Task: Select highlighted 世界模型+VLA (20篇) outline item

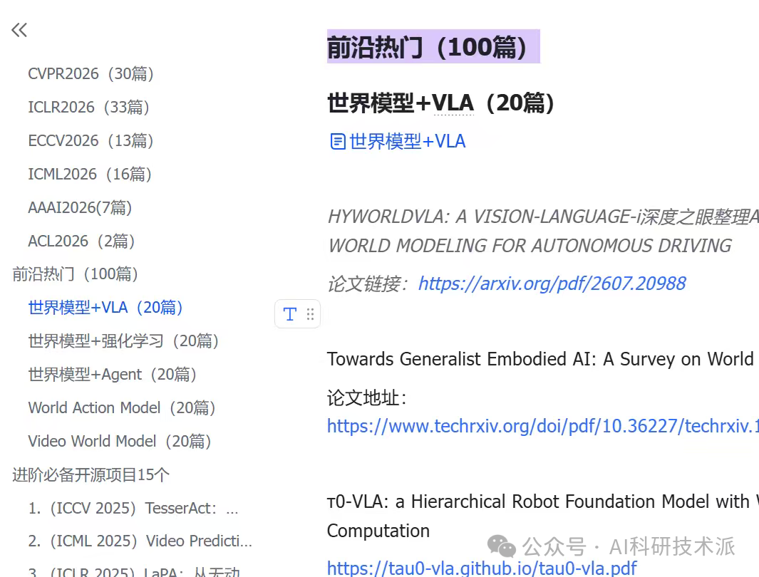Action: (105, 308)
